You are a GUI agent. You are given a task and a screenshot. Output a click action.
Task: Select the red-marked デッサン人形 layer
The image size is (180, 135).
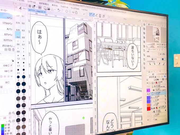coord(158,108)
